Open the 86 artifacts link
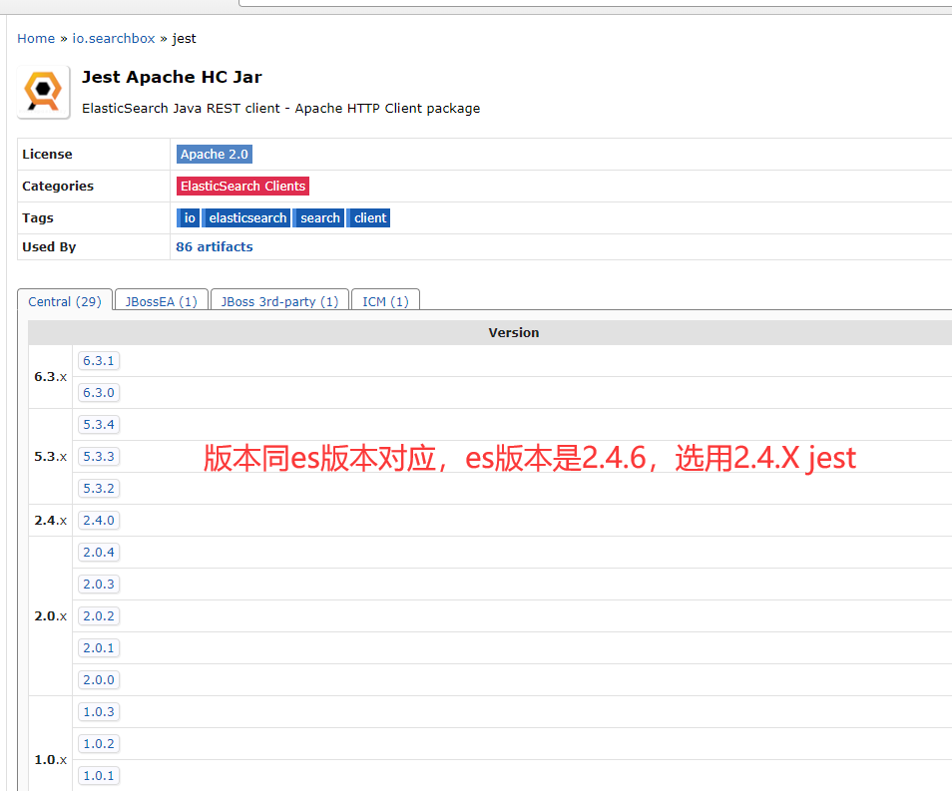The image size is (952, 791). tap(215, 247)
